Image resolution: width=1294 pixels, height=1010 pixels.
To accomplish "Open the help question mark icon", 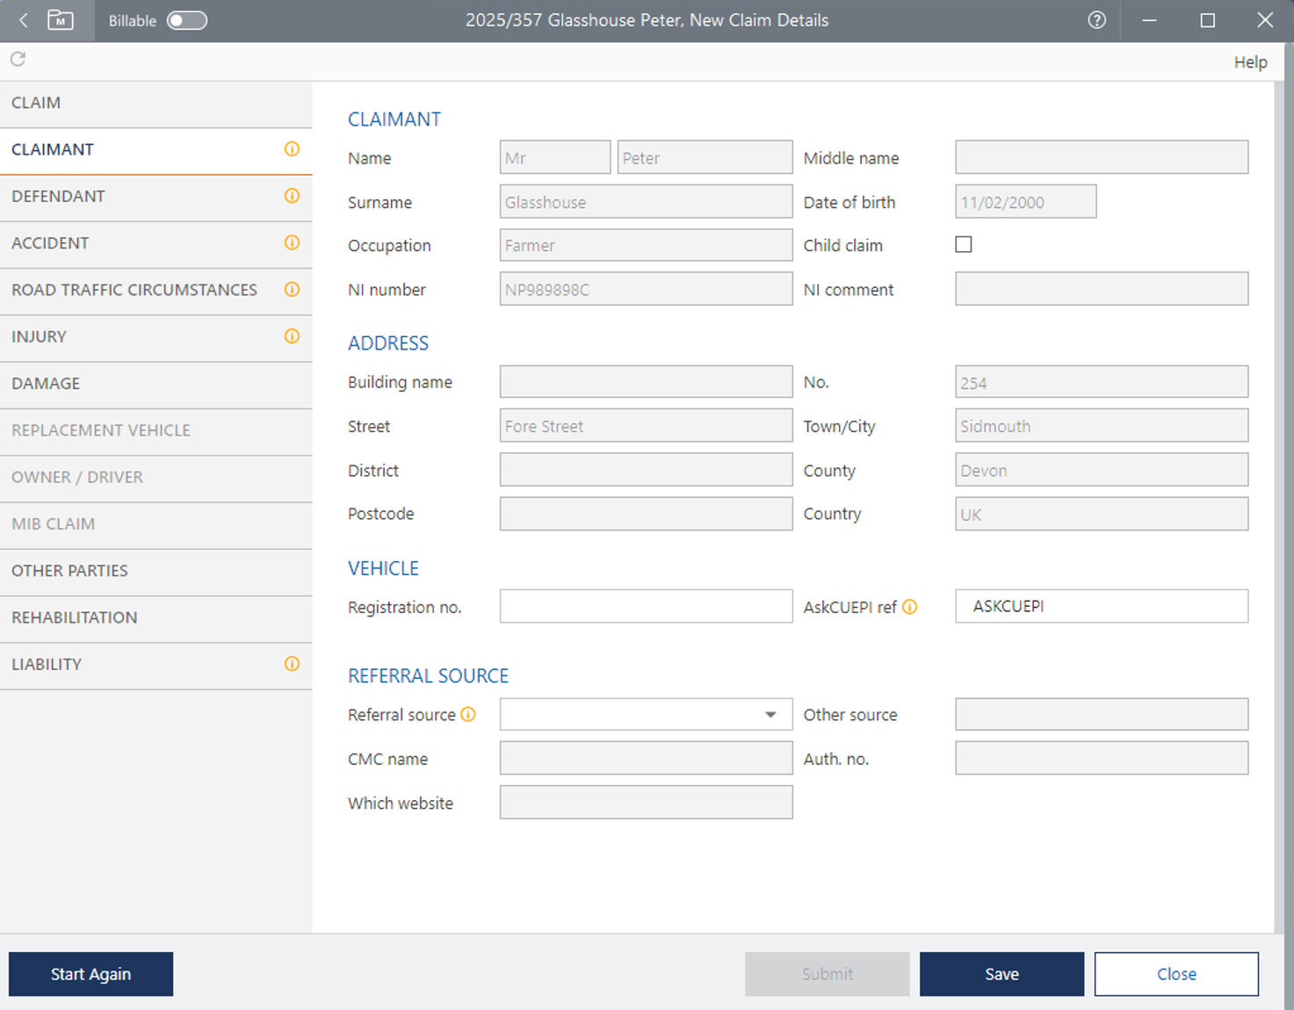I will 1096,20.
